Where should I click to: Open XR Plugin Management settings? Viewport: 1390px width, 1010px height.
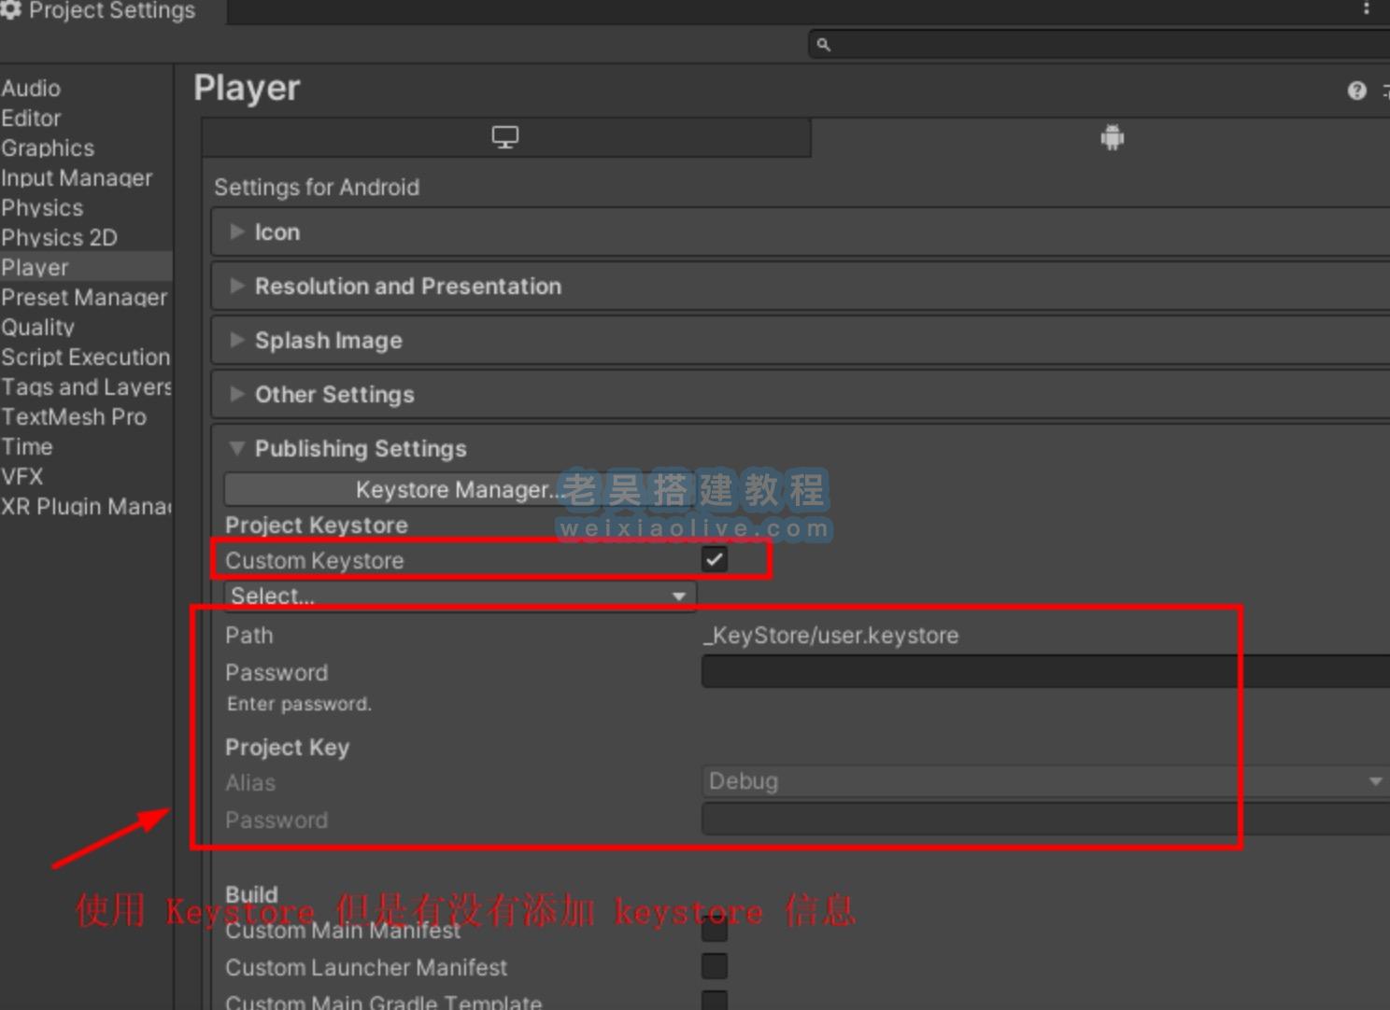point(84,506)
